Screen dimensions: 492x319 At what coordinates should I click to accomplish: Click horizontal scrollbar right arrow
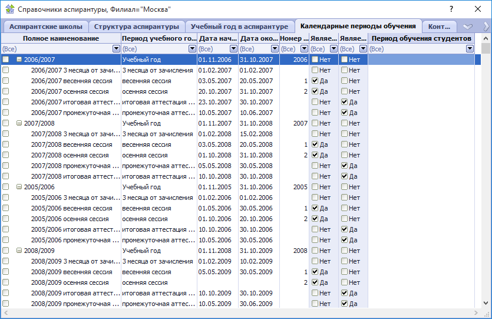477,313
